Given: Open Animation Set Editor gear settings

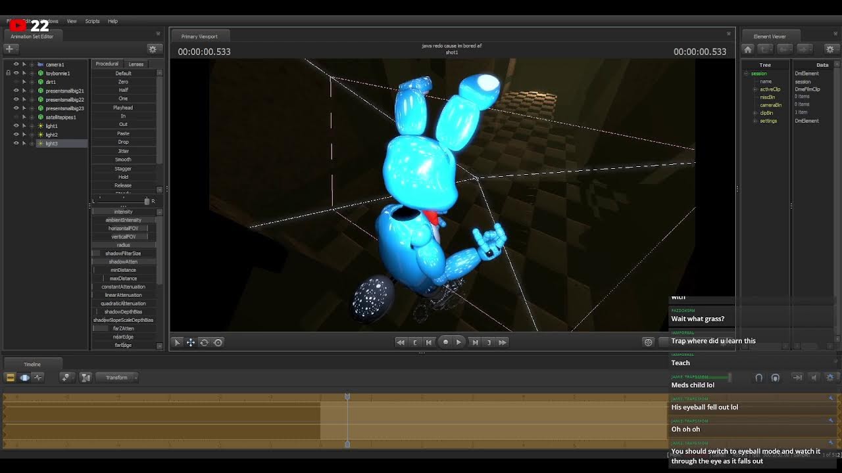Looking at the screenshot, I should pos(153,49).
